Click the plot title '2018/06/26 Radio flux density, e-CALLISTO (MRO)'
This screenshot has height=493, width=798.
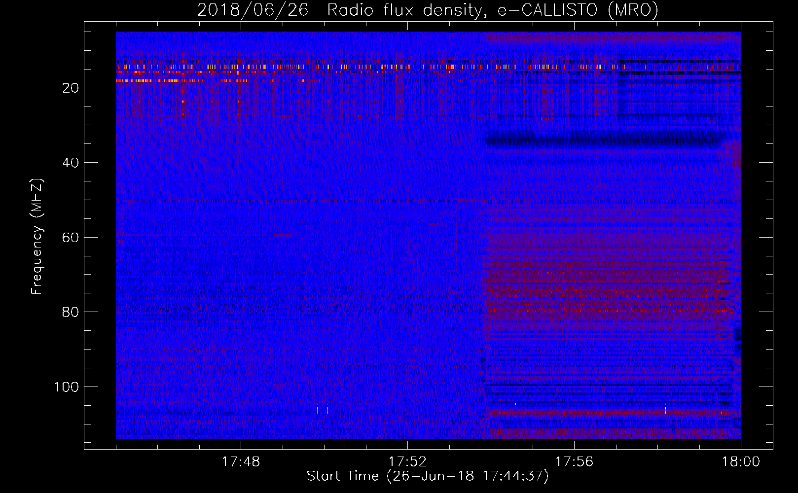[428, 10]
